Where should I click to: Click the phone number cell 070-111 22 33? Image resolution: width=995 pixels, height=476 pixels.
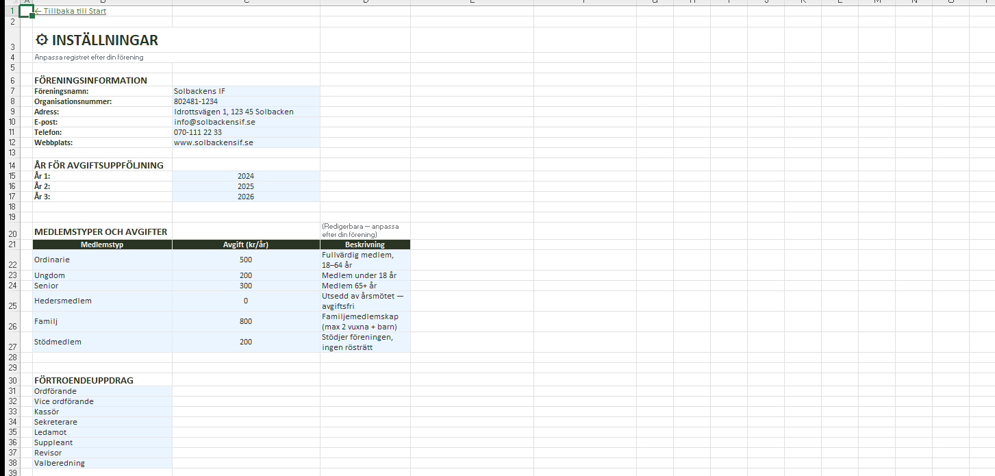pos(245,132)
